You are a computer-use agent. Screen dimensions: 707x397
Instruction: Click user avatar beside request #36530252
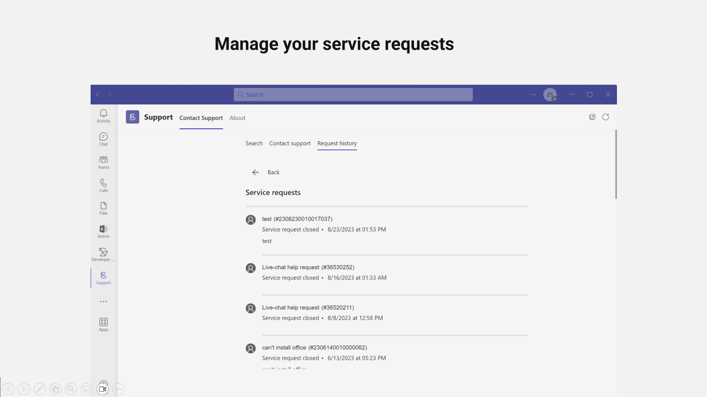(251, 268)
